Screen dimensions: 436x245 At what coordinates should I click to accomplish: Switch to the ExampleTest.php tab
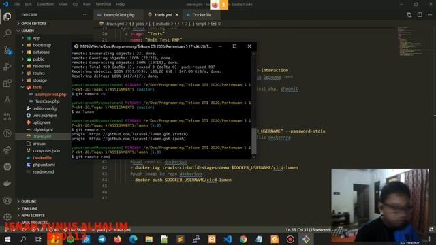click(x=119, y=15)
